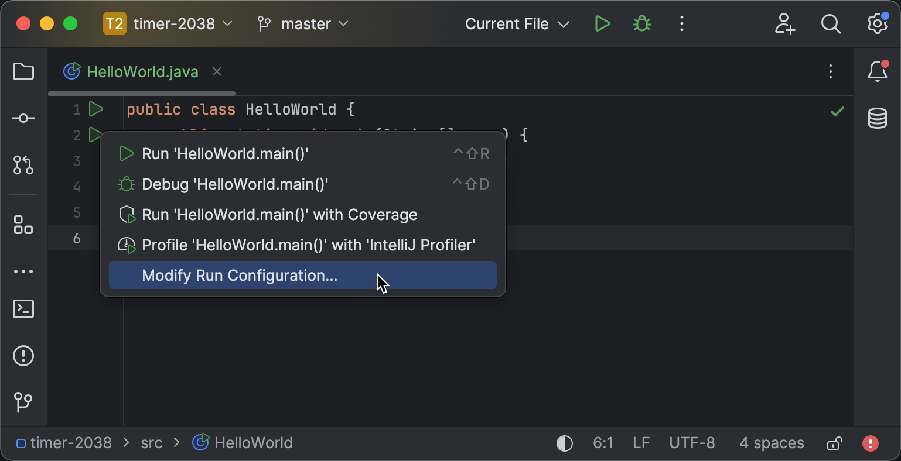Screen dimensions: 901x461
Task: Start a Debug session from the toolbar
Action: point(641,23)
